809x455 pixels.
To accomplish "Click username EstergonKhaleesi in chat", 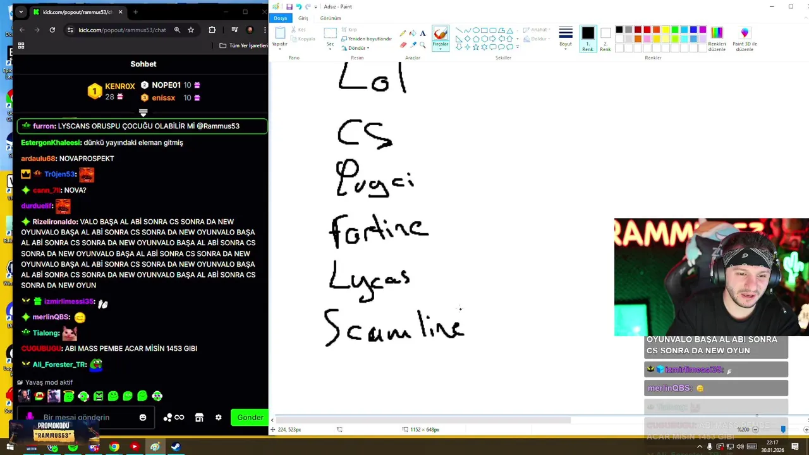I will tap(51, 143).
